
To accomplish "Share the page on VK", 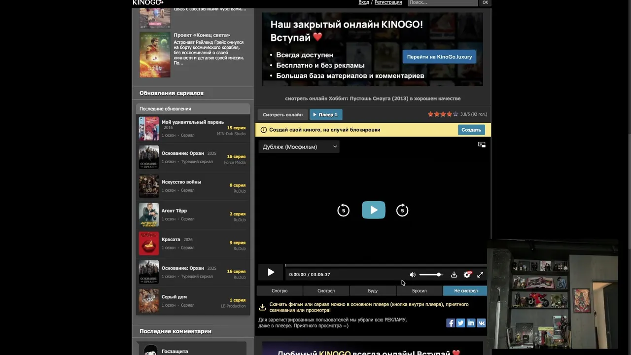I will pos(481,323).
